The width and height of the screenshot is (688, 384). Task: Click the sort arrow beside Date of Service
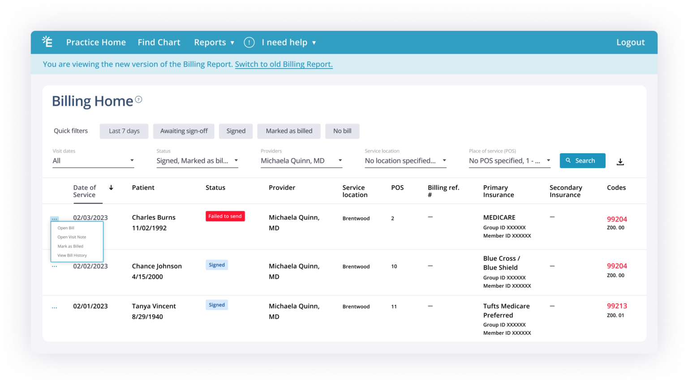111,188
